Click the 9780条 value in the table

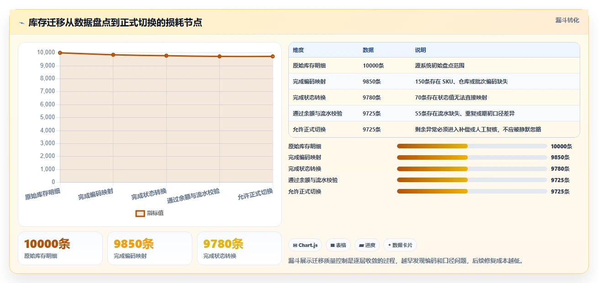372,98
